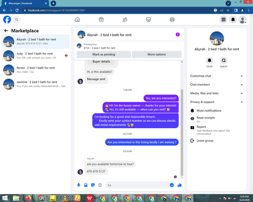
Task: Open Akyrah conversation in list
Action: click(35, 41)
